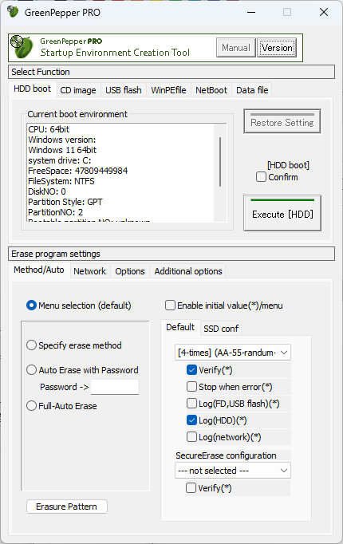Select Full-Auto Erase radio button
The image size is (343, 544).
31,405
